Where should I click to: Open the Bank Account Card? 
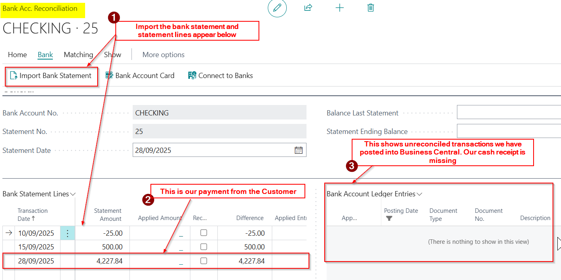140,76
